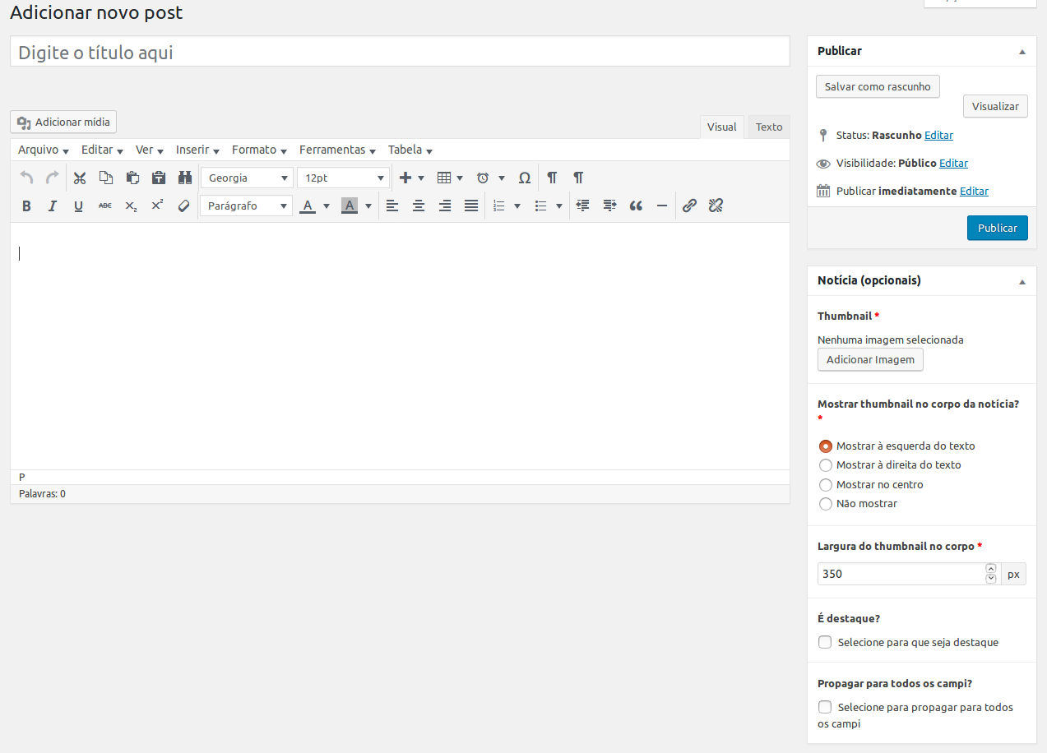Open Find and Replace binoculars icon
1047x753 pixels.
pos(185,178)
